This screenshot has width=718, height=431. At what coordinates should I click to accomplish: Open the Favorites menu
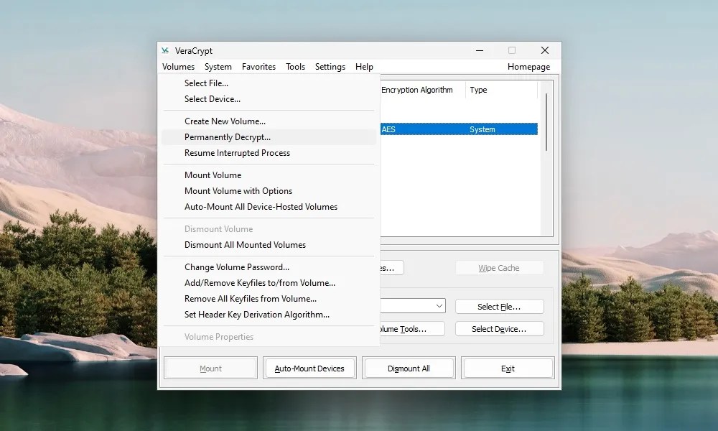[258, 66]
